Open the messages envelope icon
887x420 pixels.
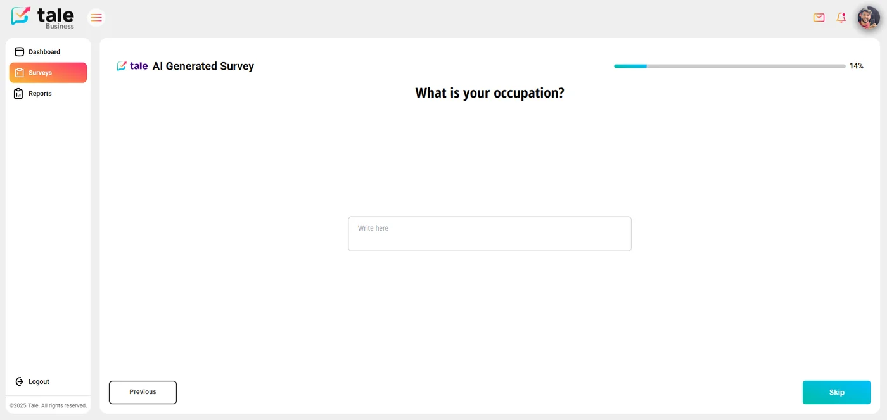tap(819, 18)
